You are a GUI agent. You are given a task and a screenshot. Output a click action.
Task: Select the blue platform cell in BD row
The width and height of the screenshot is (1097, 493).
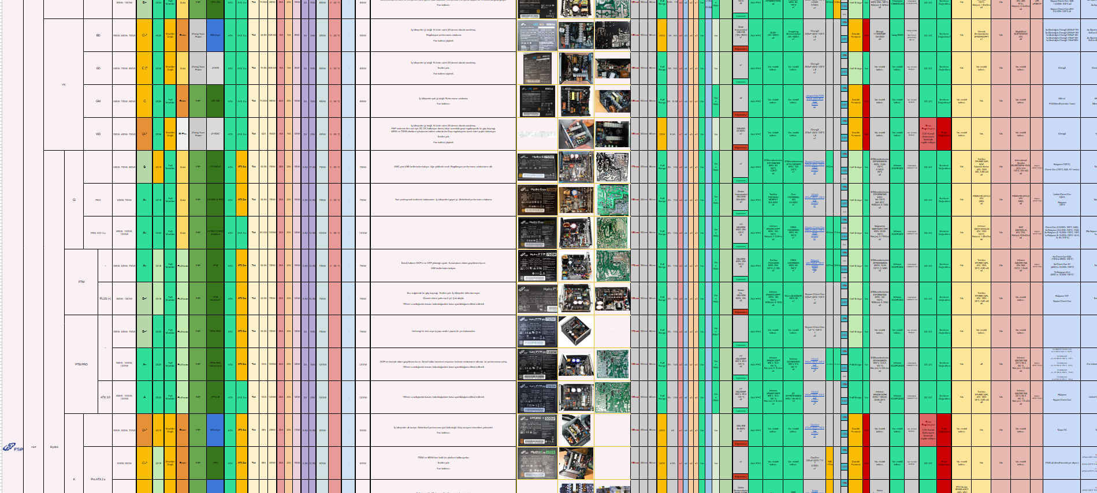pos(215,35)
